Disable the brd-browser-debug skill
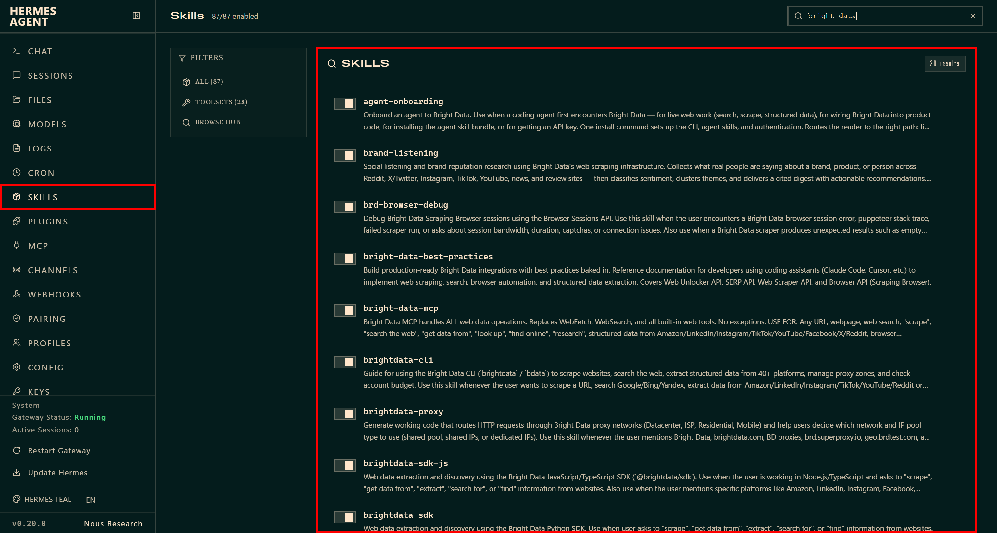 coord(345,207)
